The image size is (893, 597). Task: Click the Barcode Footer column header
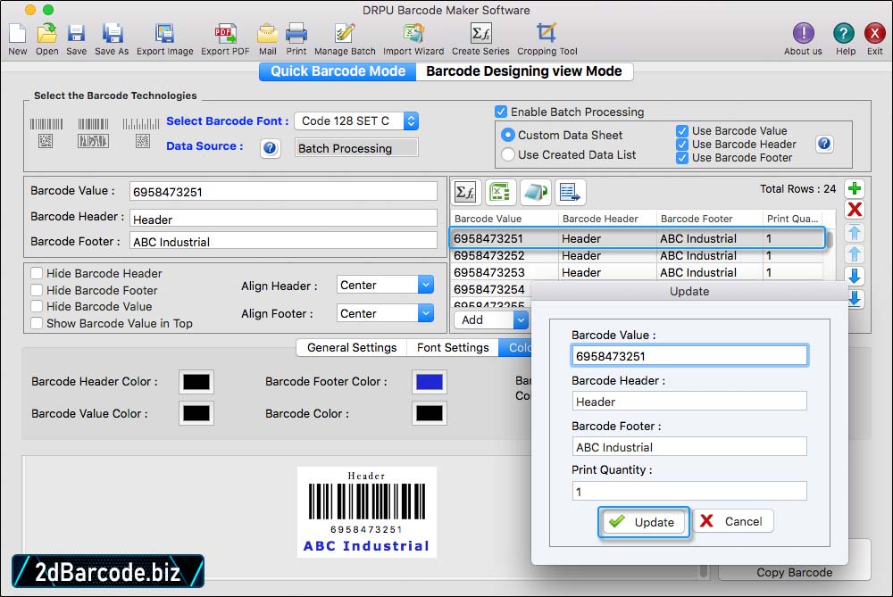696,219
